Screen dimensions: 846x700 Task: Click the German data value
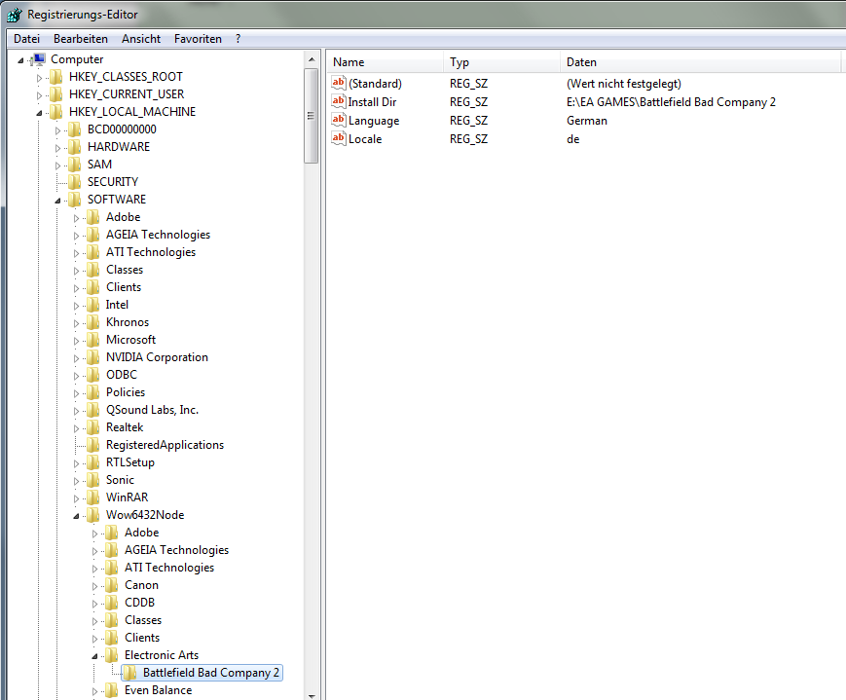[x=586, y=121]
